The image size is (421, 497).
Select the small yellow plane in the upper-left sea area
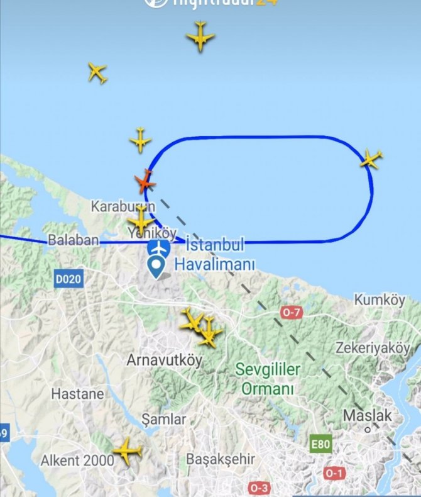click(x=97, y=72)
